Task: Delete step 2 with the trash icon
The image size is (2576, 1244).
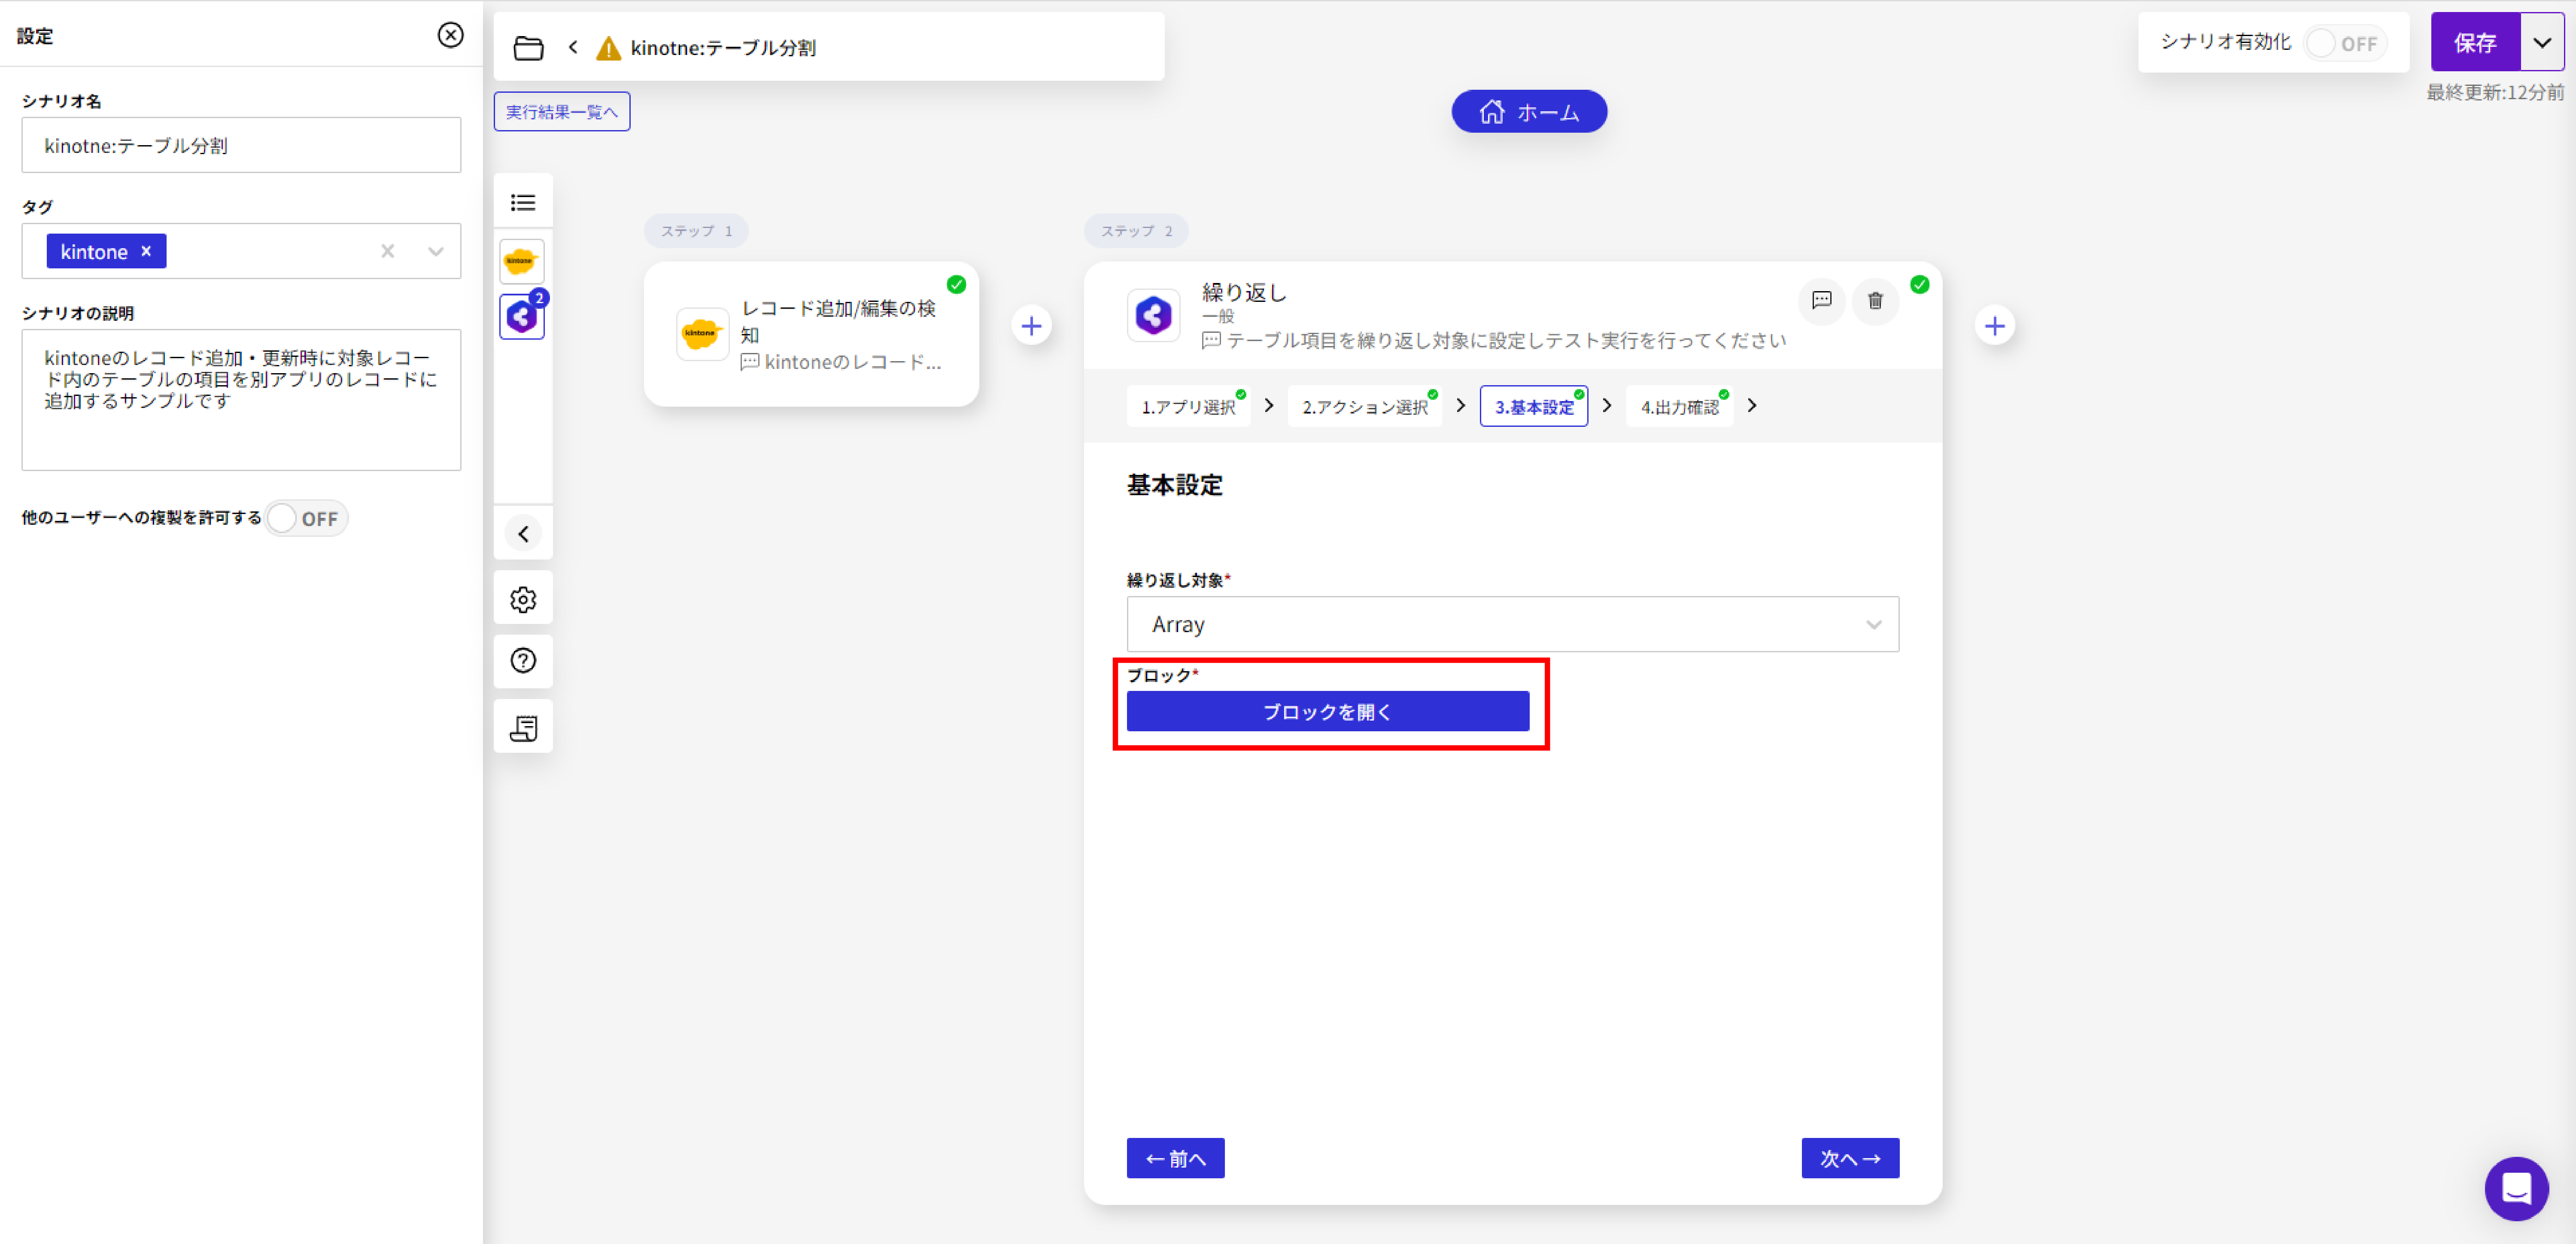Action: (x=1875, y=300)
